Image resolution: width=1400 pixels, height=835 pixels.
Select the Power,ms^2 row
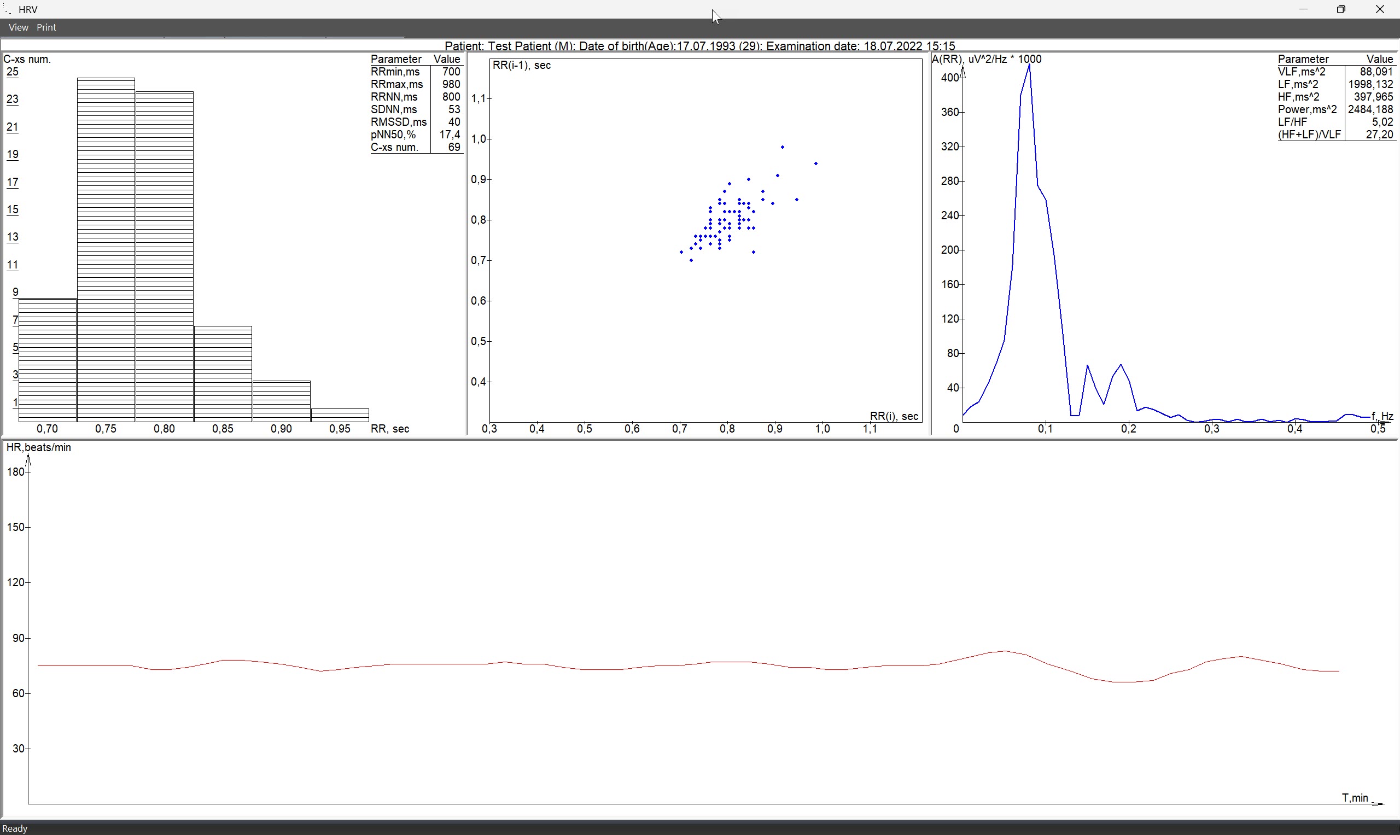tap(1306, 109)
